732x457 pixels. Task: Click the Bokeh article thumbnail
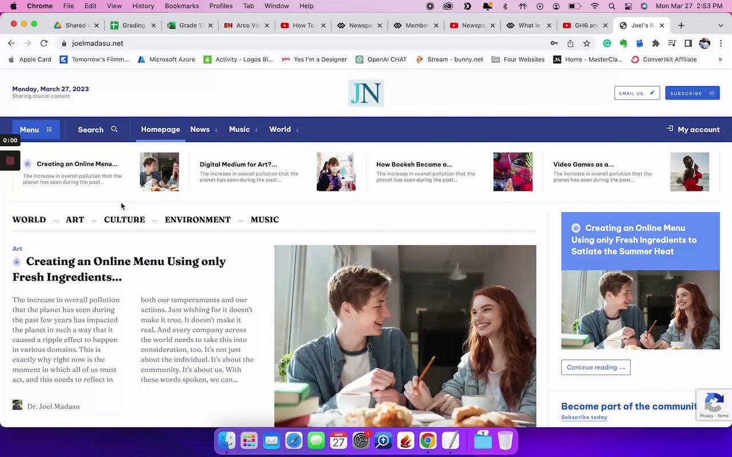pos(513,172)
